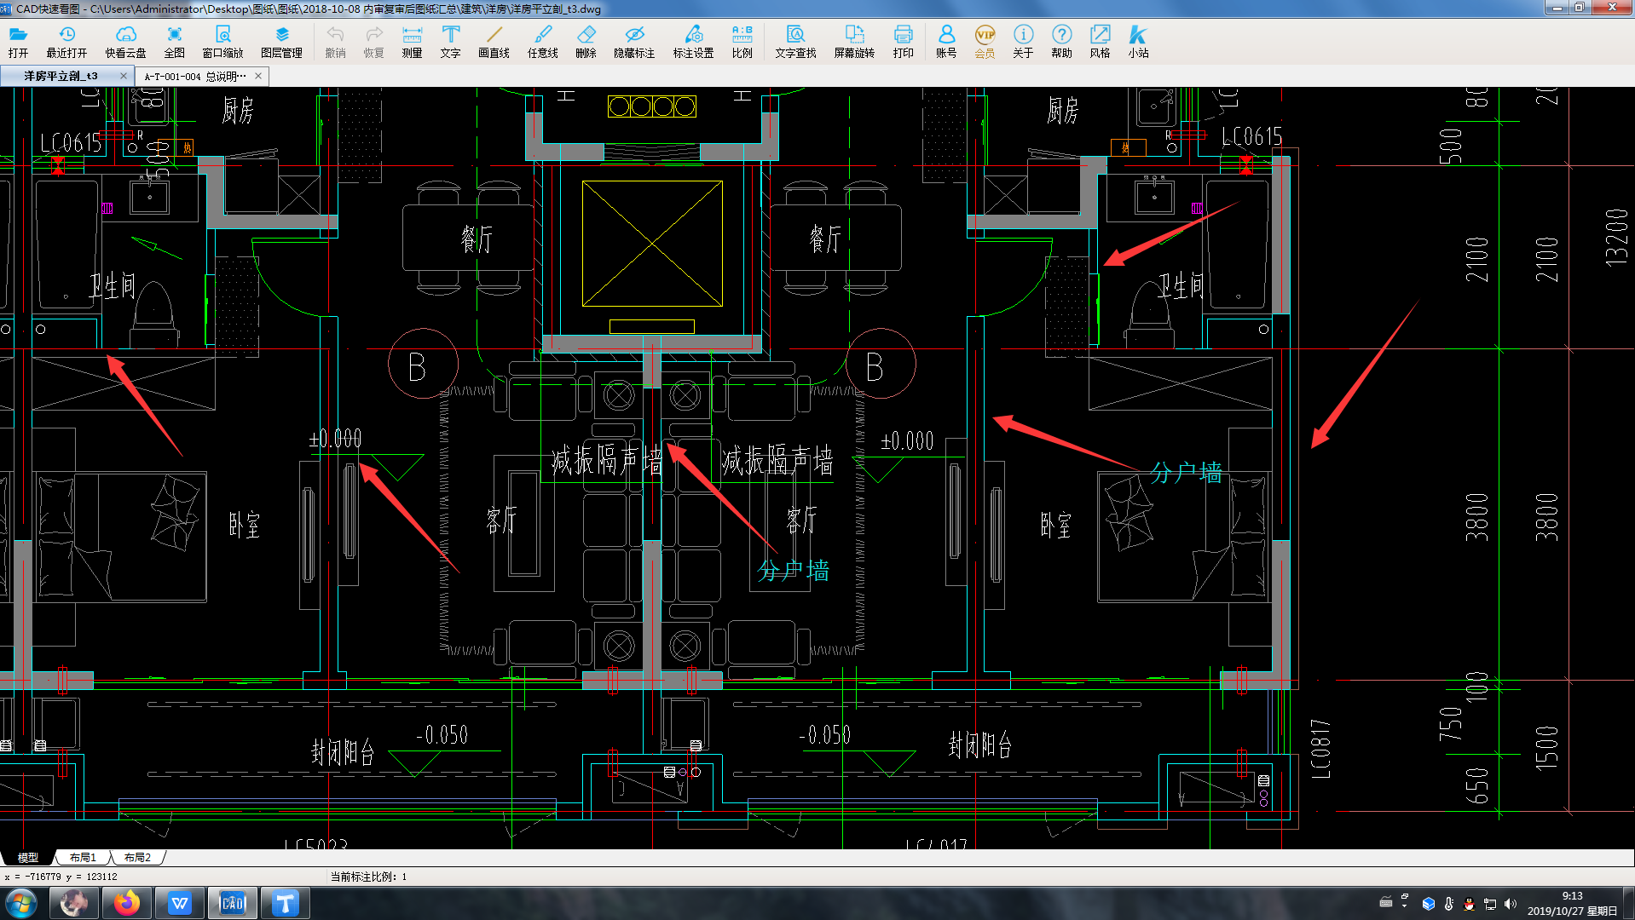
Task: Click the left 封闭阳台 label
Action: point(343,752)
